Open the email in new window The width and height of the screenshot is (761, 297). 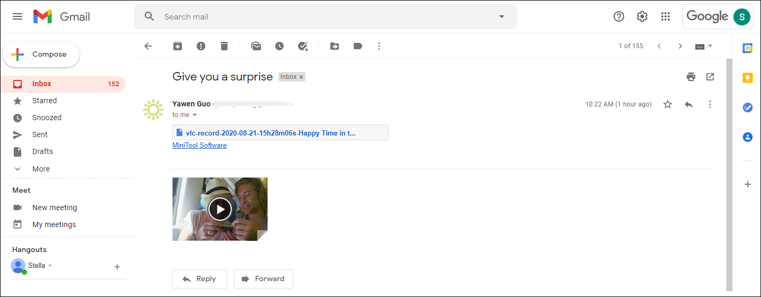(x=710, y=77)
